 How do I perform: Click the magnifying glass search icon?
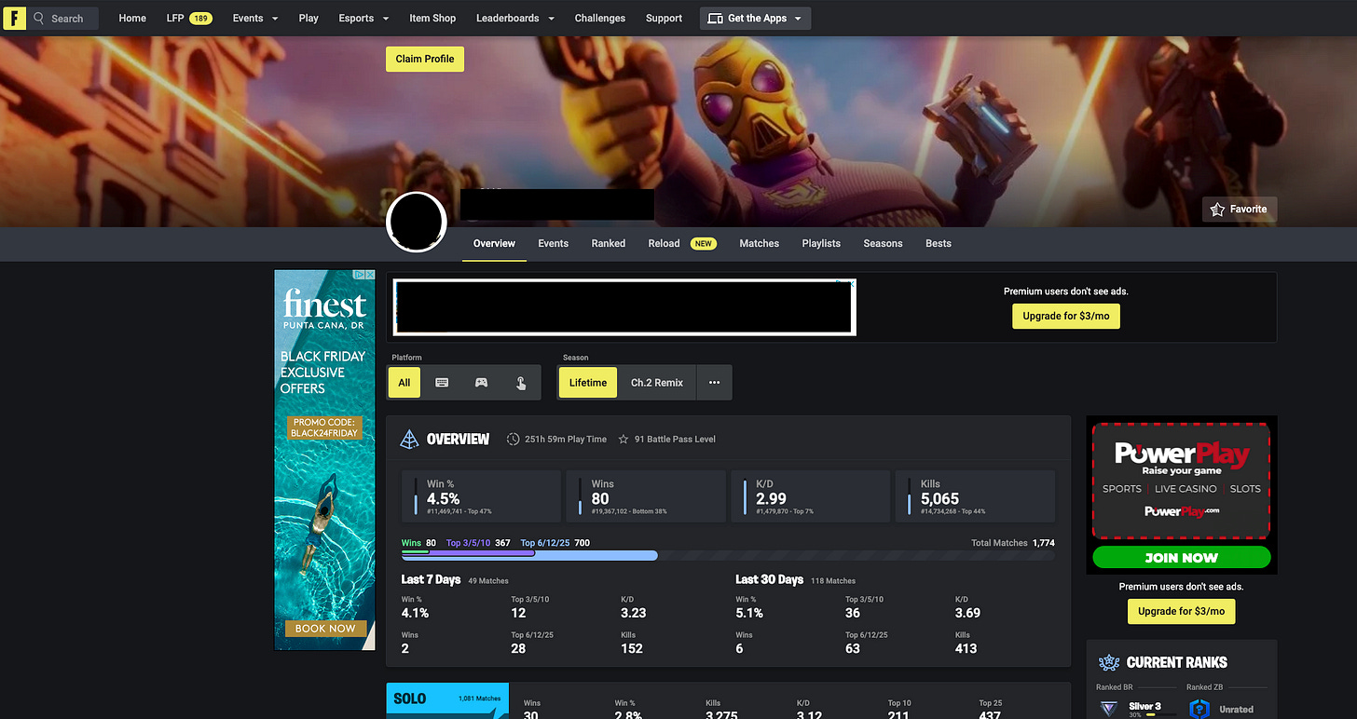pos(39,18)
